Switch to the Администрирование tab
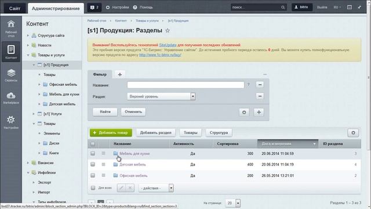The width and height of the screenshot is (371, 209). point(56,8)
